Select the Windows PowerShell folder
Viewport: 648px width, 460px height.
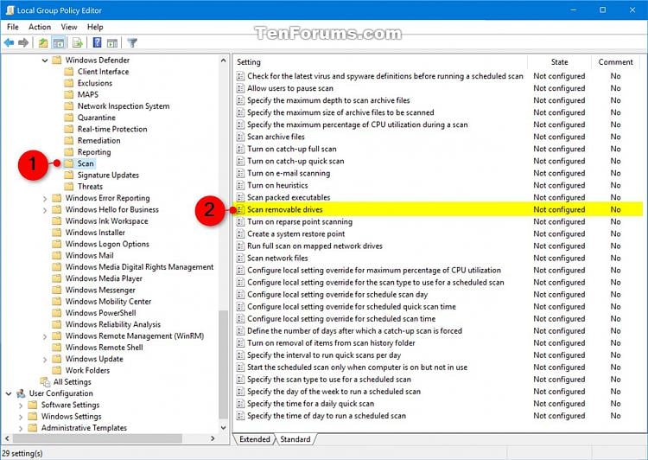[x=100, y=313]
